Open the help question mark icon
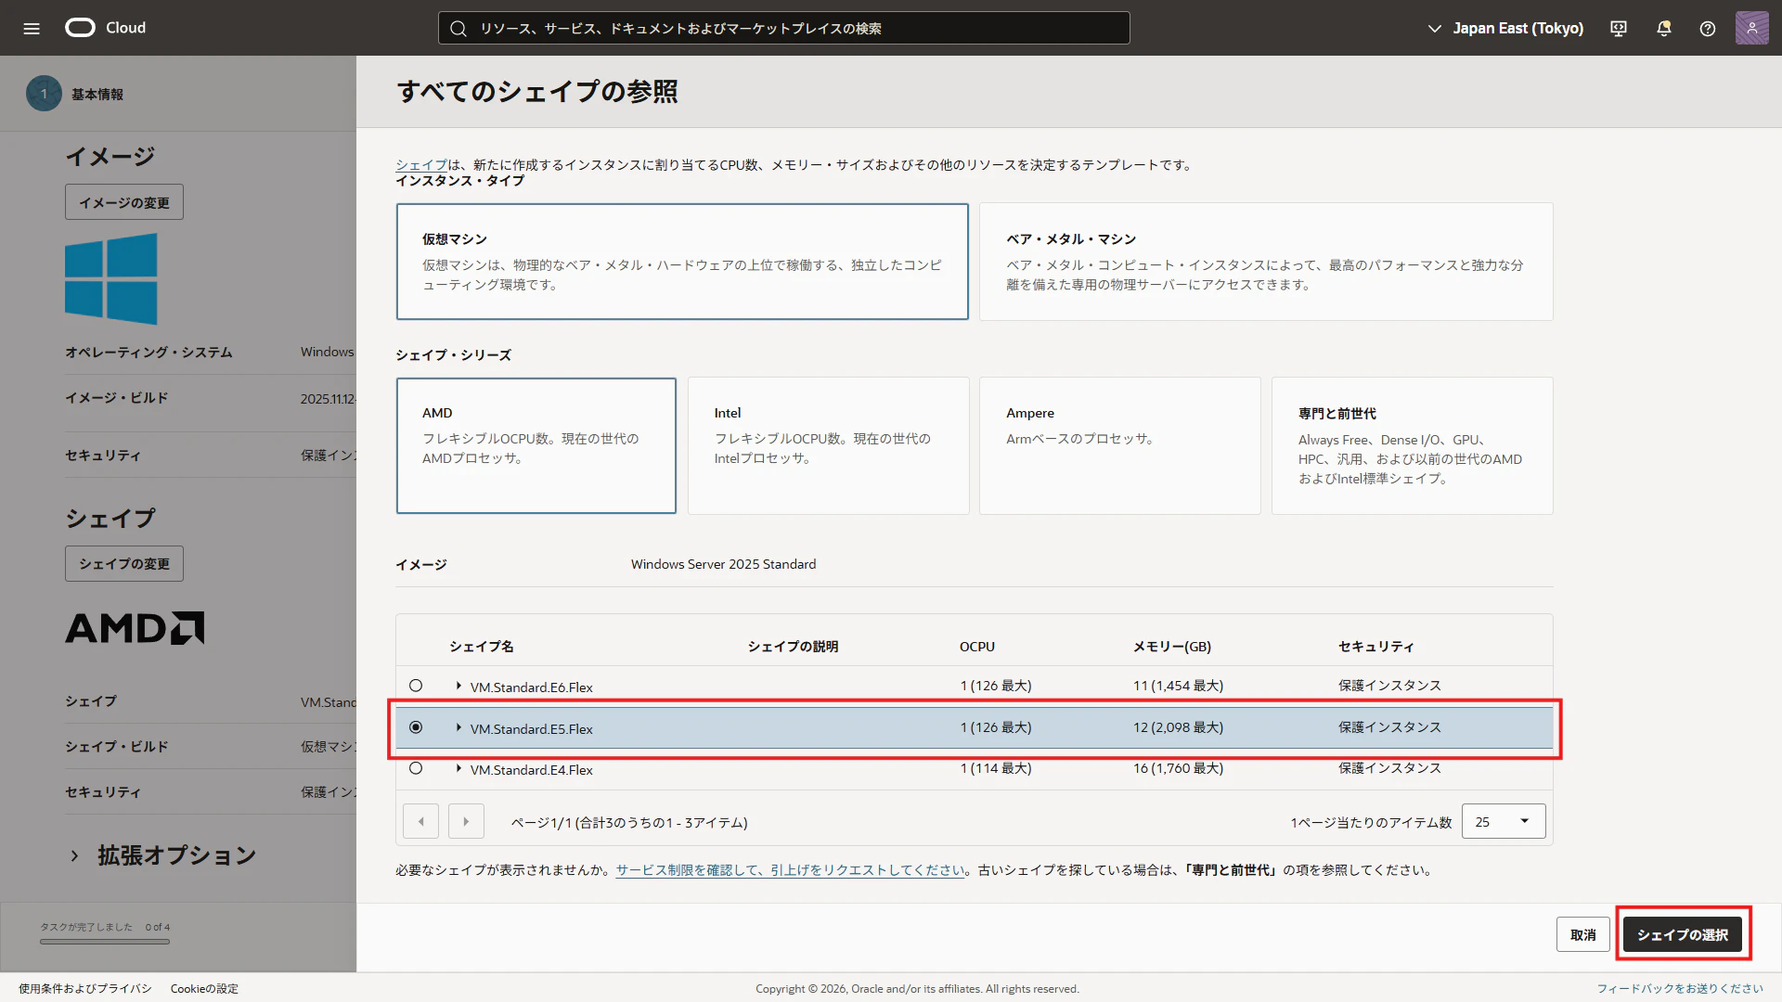Screen dimensions: 1782x1002 [1708, 29]
